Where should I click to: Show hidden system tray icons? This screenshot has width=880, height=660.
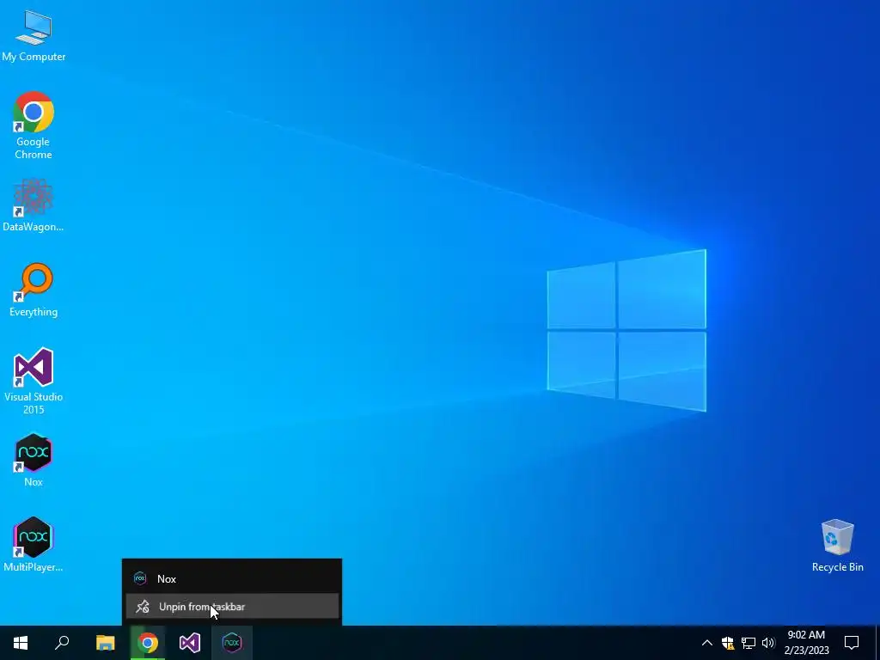click(707, 643)
